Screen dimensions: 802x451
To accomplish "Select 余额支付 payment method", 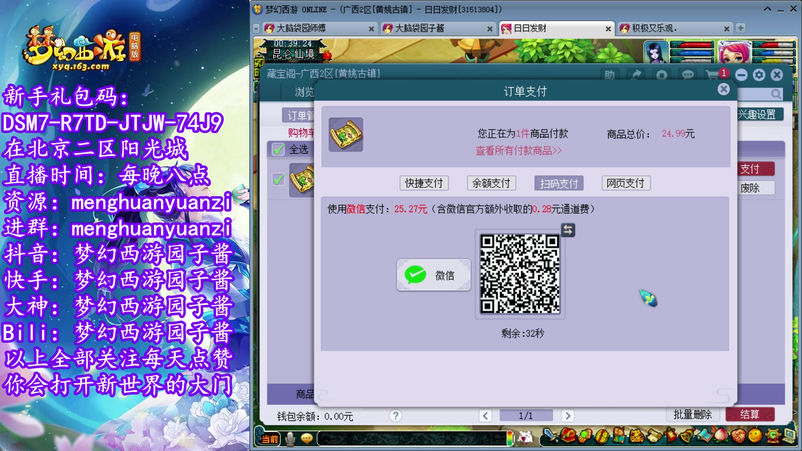I will (x=491, y=183).
